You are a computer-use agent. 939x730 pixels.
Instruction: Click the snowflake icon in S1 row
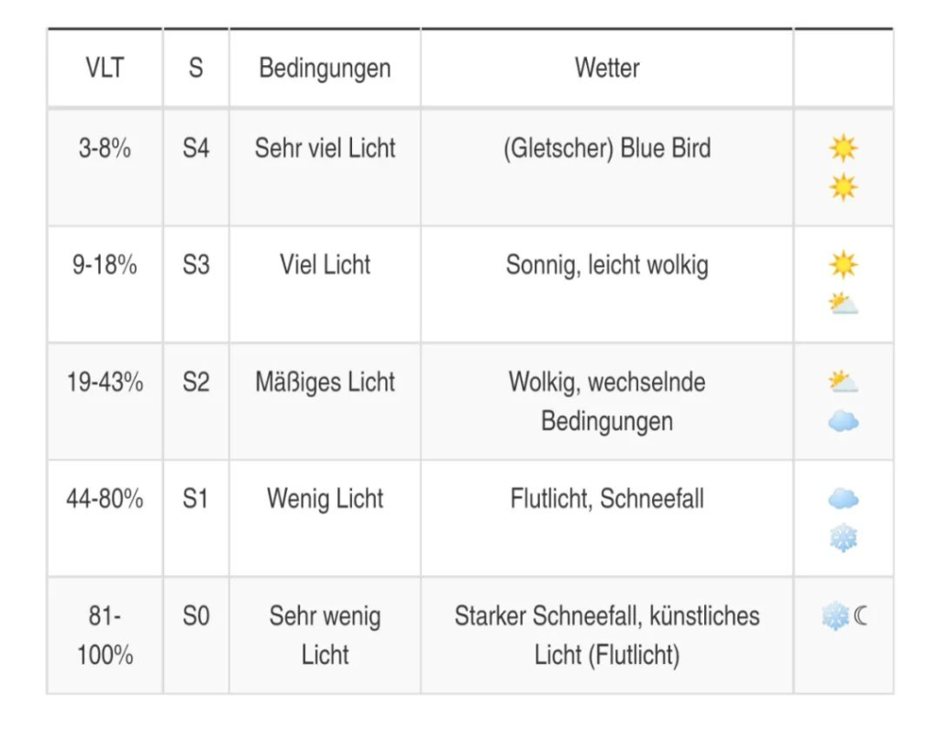point(844,537)
